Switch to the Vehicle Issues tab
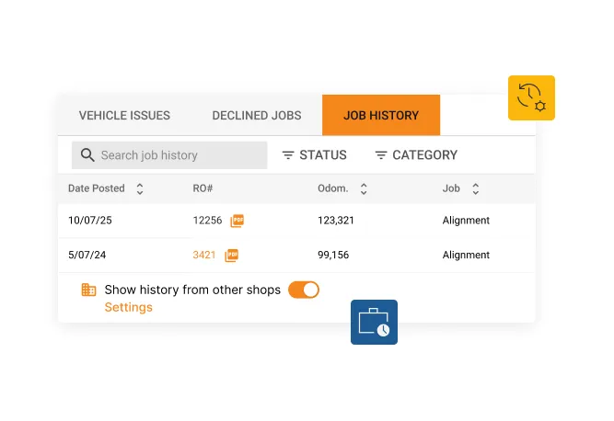The height and width of the screenshot is (421, 614). pos(124,115)
